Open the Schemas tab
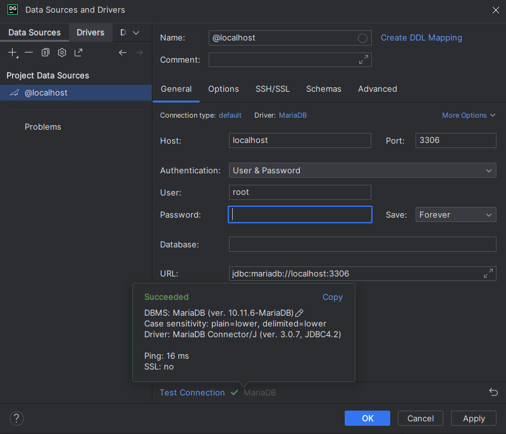 (x=323, y=89)
